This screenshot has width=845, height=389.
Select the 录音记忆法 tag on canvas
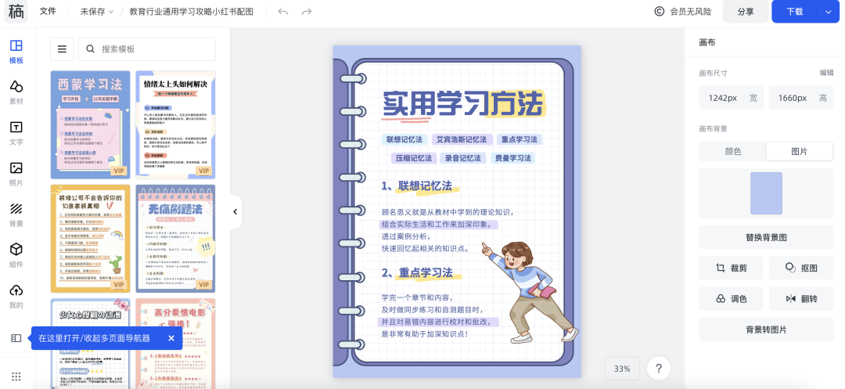[463, 158]
